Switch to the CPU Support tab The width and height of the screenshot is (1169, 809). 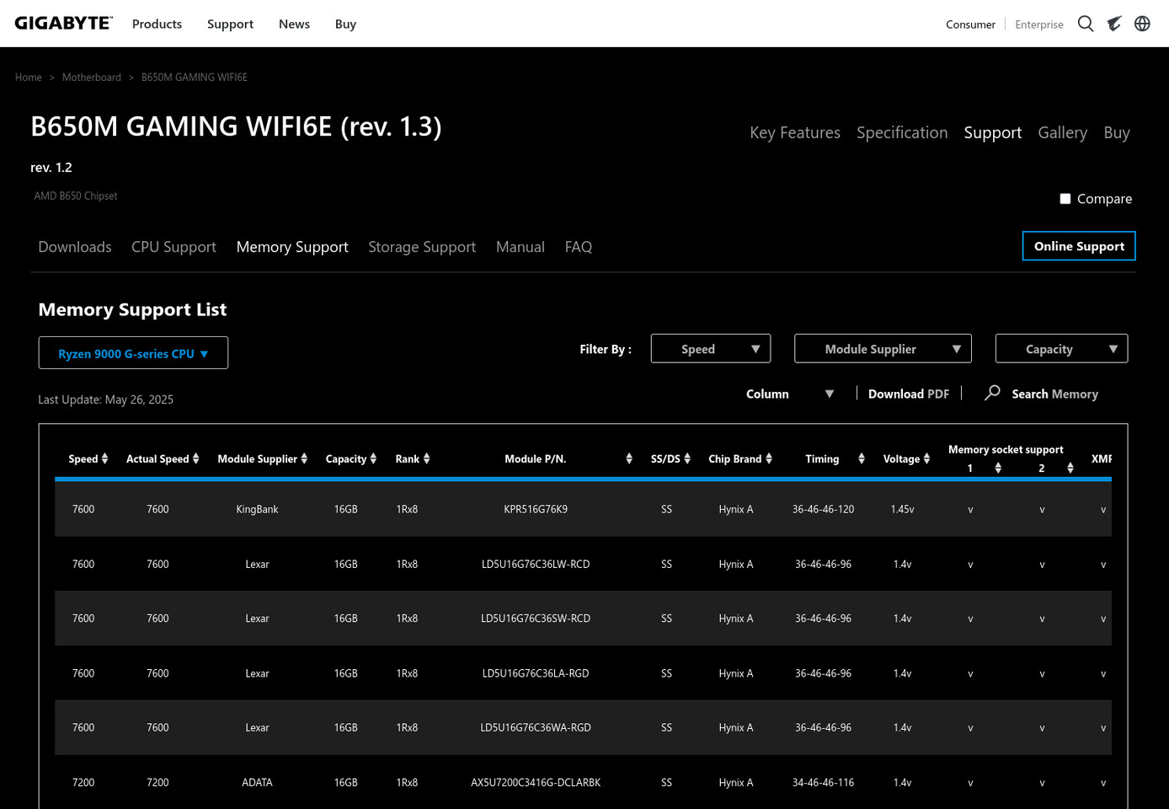point(173,247)
